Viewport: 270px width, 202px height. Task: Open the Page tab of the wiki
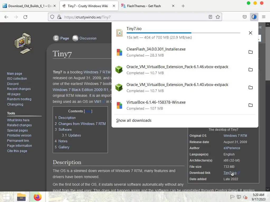[x=61, y=38]
